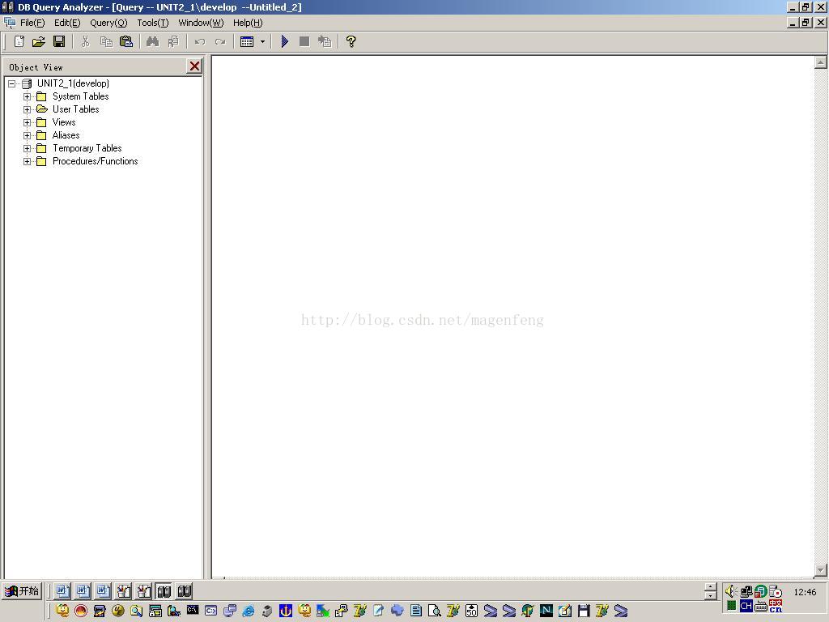The height and width of the screenshot is (622, 829).
Task: Select the results grid mode icon
Action: click(x=247, y=41)
